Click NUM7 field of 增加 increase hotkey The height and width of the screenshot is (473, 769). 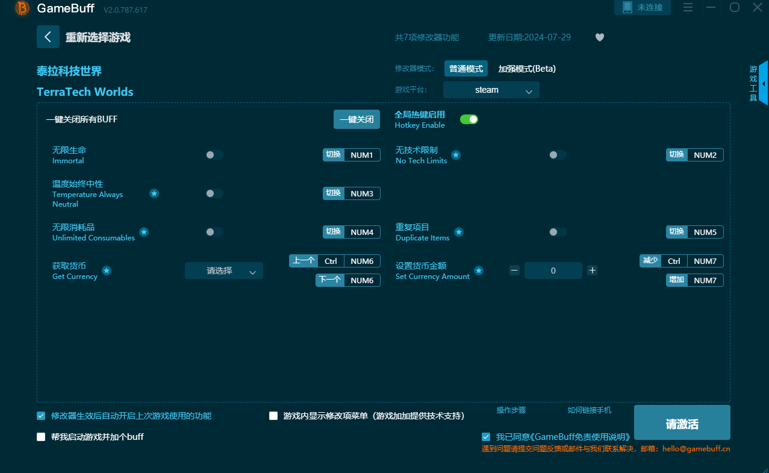tap(705, 280)
